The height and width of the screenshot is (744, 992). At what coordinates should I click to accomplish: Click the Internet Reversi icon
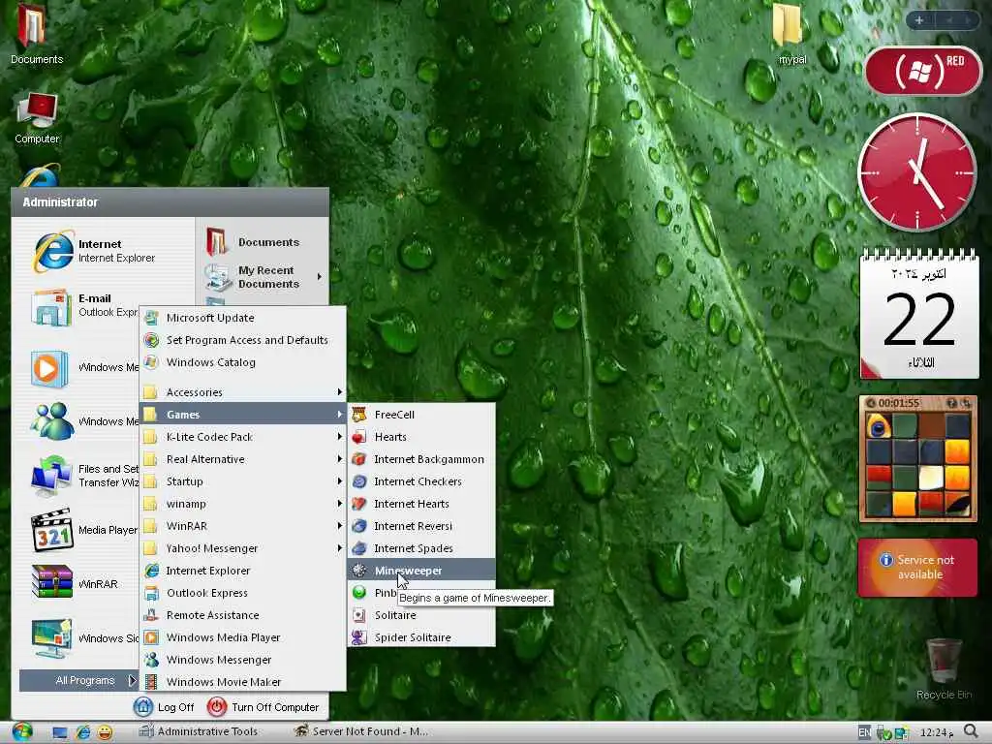pos(359,526)
